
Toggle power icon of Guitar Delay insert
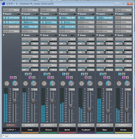tap(60, 22)
